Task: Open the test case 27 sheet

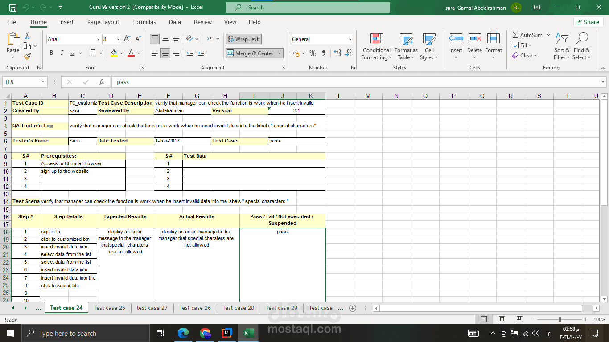Action: coord(152,308)
